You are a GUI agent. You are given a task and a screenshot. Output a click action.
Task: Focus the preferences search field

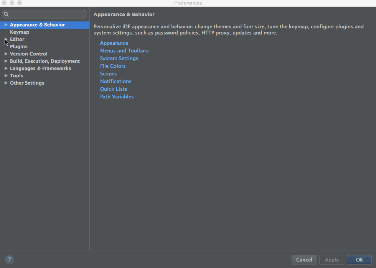point(46,14)
